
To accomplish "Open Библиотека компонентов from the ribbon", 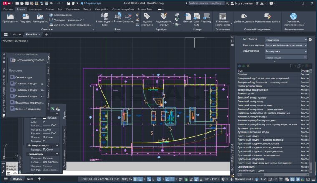I will pyautogui.click(x=222, y=17).
